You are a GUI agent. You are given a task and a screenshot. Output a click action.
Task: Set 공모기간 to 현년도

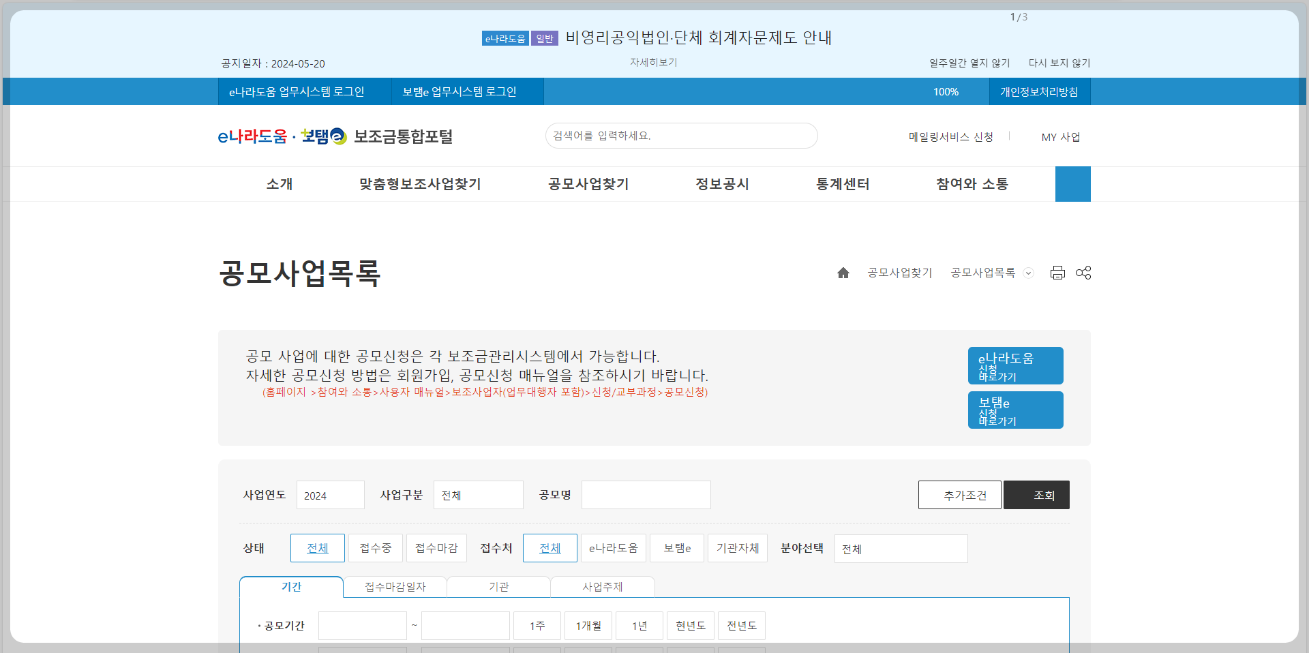tap(691, 626)
